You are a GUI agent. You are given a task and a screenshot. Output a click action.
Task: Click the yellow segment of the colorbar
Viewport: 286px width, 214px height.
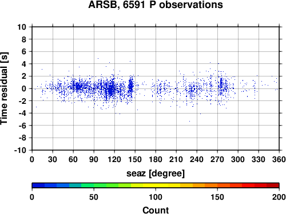pos(156,185)
